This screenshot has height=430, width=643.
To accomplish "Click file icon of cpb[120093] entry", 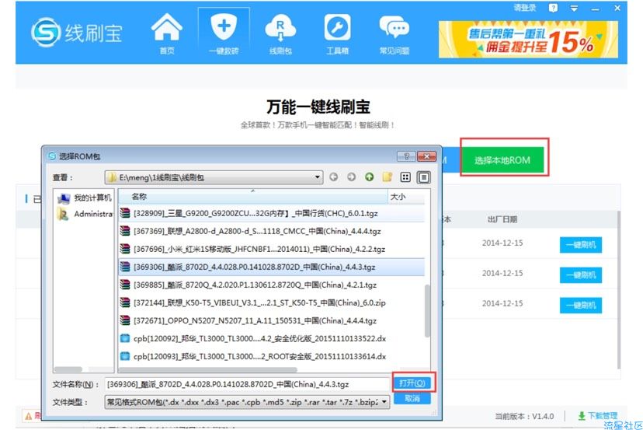I will 125,356.
